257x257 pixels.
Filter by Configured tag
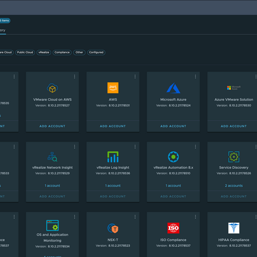[x=96, y=52]
